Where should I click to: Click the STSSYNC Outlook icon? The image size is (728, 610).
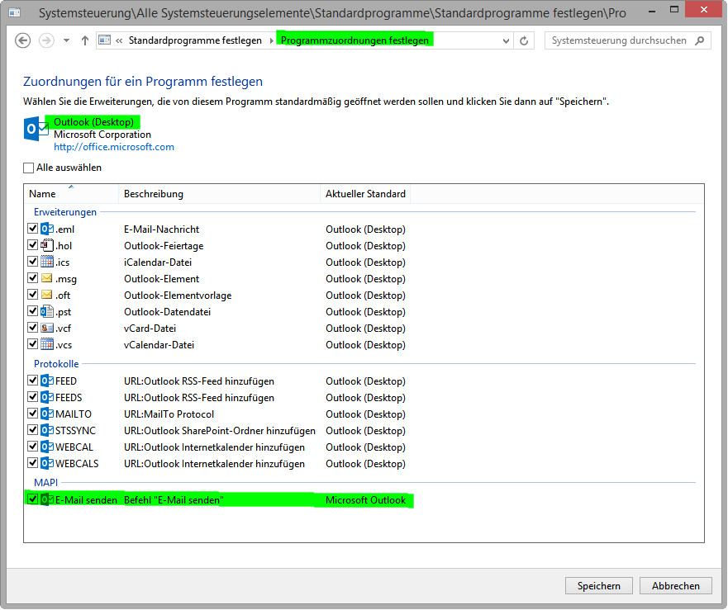click(x=47, y=431)
